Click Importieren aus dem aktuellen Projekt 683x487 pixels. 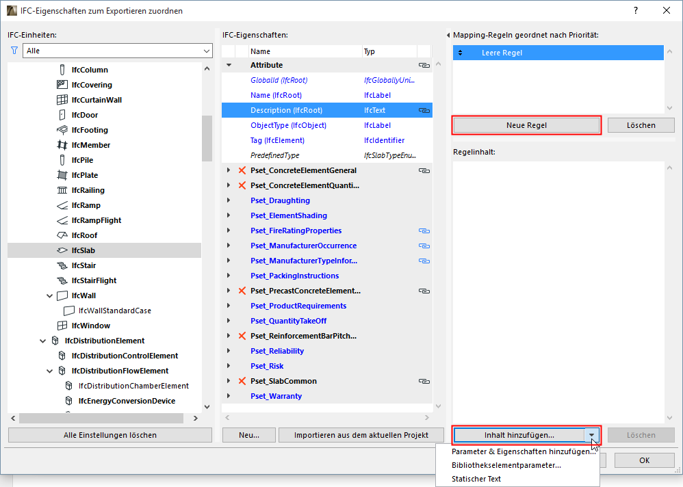coord(361,435)
